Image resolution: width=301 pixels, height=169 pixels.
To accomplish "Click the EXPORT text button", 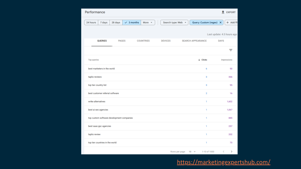I will pos(231,12).
